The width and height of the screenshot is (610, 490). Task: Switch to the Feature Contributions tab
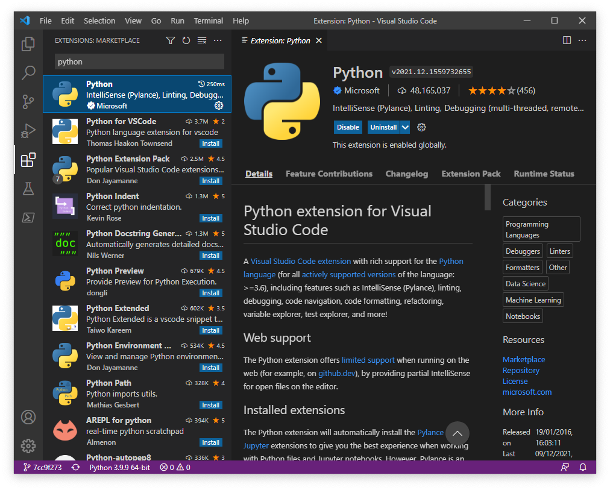pyautogui.click(x=329, y=174)
